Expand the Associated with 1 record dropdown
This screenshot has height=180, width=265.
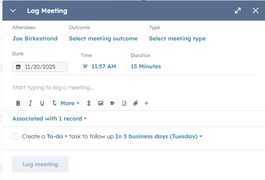(x=50, y=119)
